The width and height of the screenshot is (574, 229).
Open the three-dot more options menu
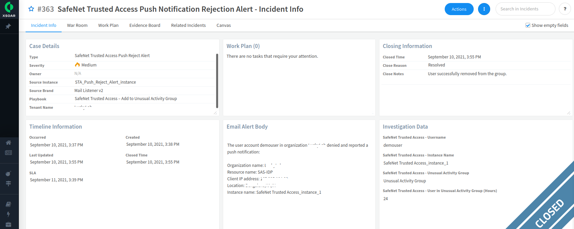click(x=484, y=9)
